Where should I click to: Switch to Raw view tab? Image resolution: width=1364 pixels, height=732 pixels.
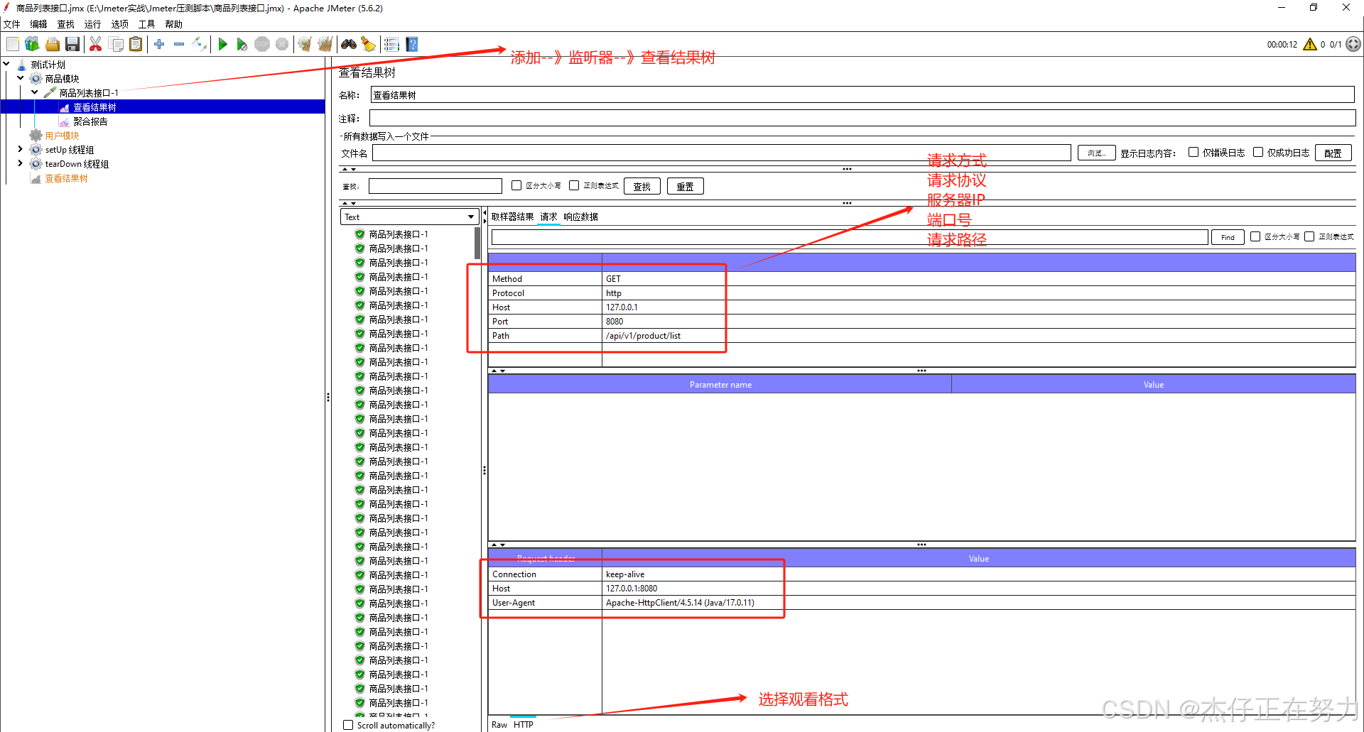[x=499, y=724]
